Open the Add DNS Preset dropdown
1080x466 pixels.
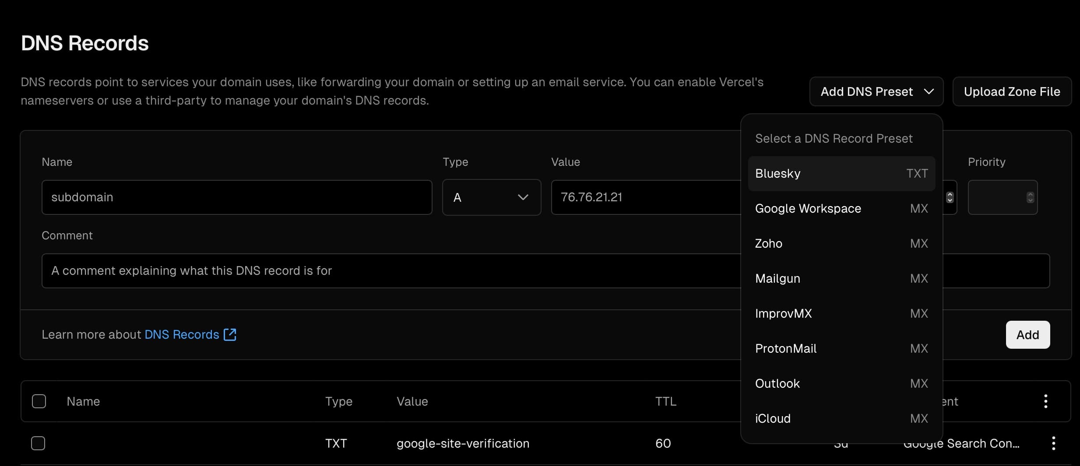click(x=876, y=91)
